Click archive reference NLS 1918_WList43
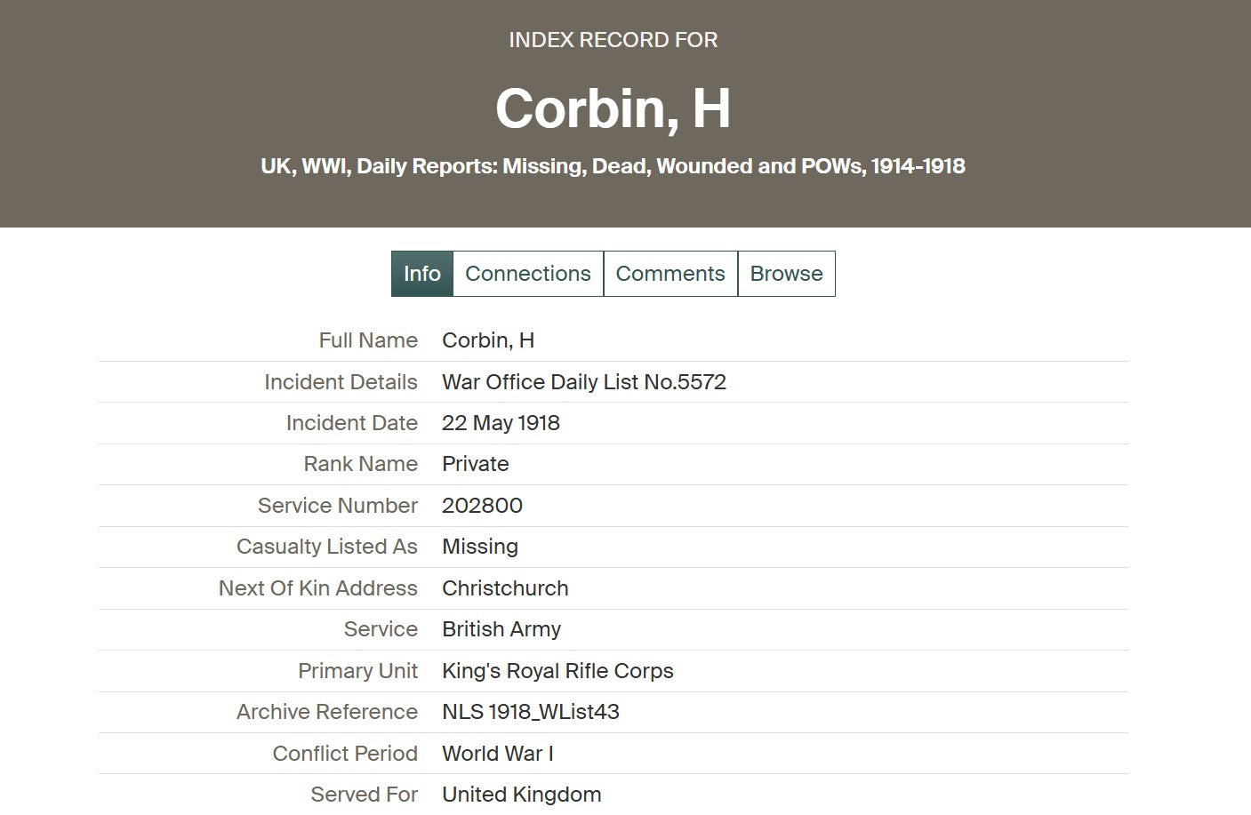The width and height of the screenshot is (1251, 815). [531, 712]
